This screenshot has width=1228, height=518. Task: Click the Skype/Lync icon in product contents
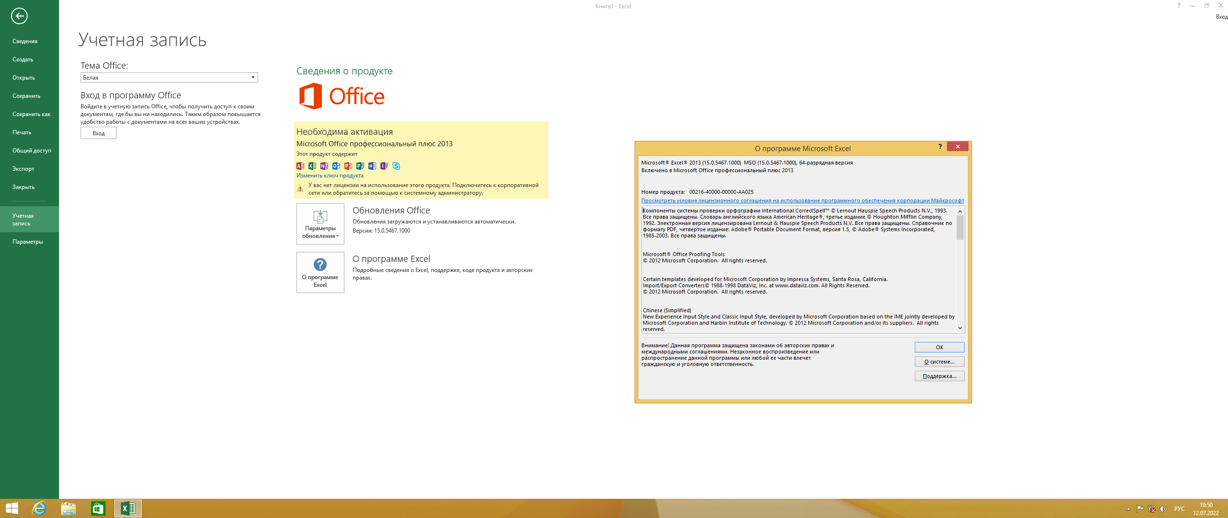pos(396,166)
